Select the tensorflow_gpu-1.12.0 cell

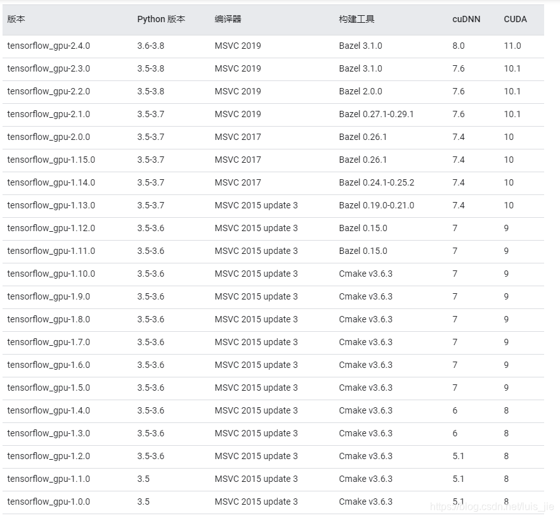[x=51, y=228]
